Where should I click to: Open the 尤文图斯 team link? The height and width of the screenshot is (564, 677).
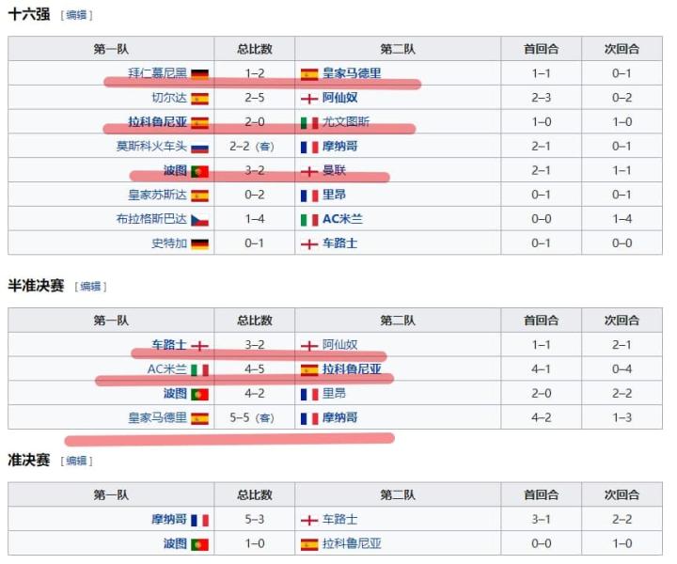pos(346,122)
